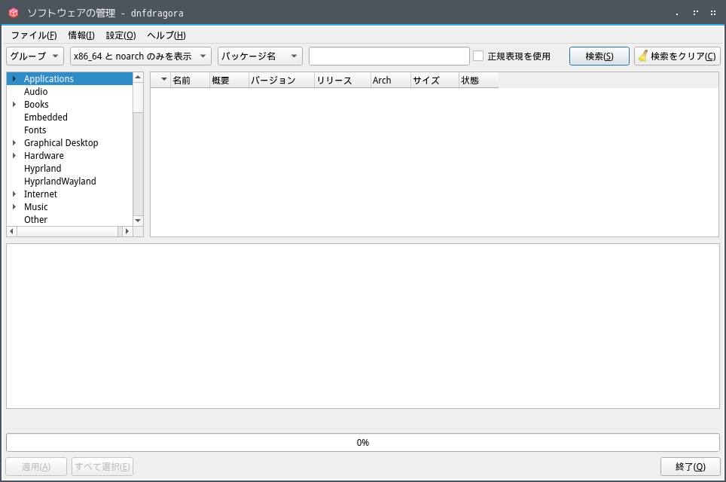
Task: Open the グループ view dropdown
Action: point(35,56)
